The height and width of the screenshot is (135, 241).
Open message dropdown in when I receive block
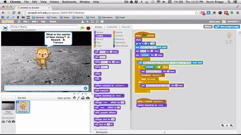[x=164, y=102]
